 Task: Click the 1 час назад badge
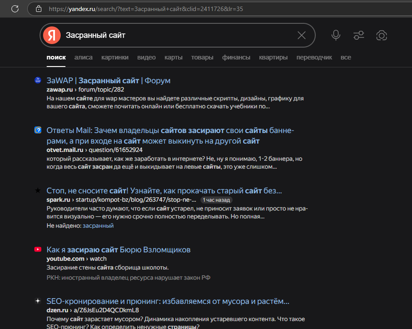tap(216, 200)
